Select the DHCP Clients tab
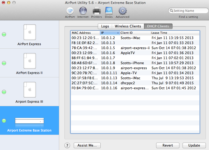 (158, 26)
